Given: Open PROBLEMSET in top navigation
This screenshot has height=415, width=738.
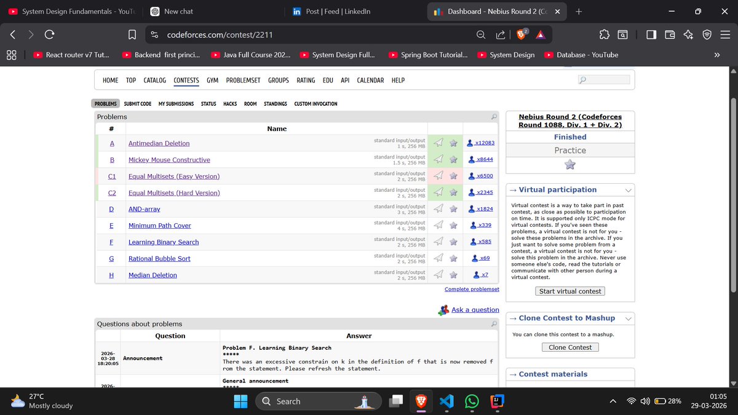Looking at the screenshot, I should (243, 81).
